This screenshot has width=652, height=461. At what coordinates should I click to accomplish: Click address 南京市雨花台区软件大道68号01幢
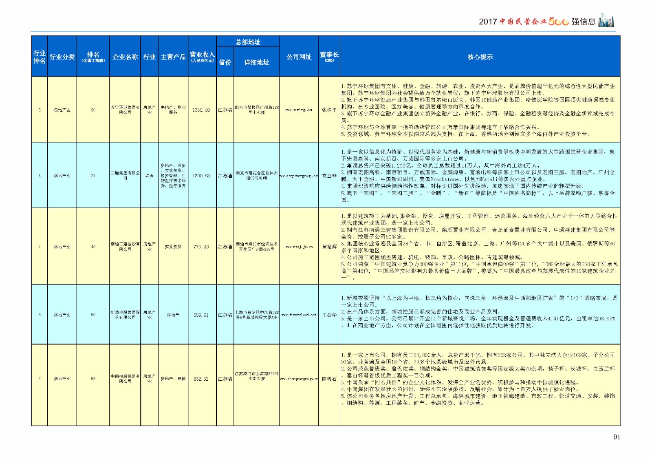tap(257, 176)
